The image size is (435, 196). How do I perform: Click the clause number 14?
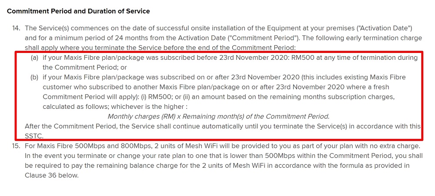point(16,28)
